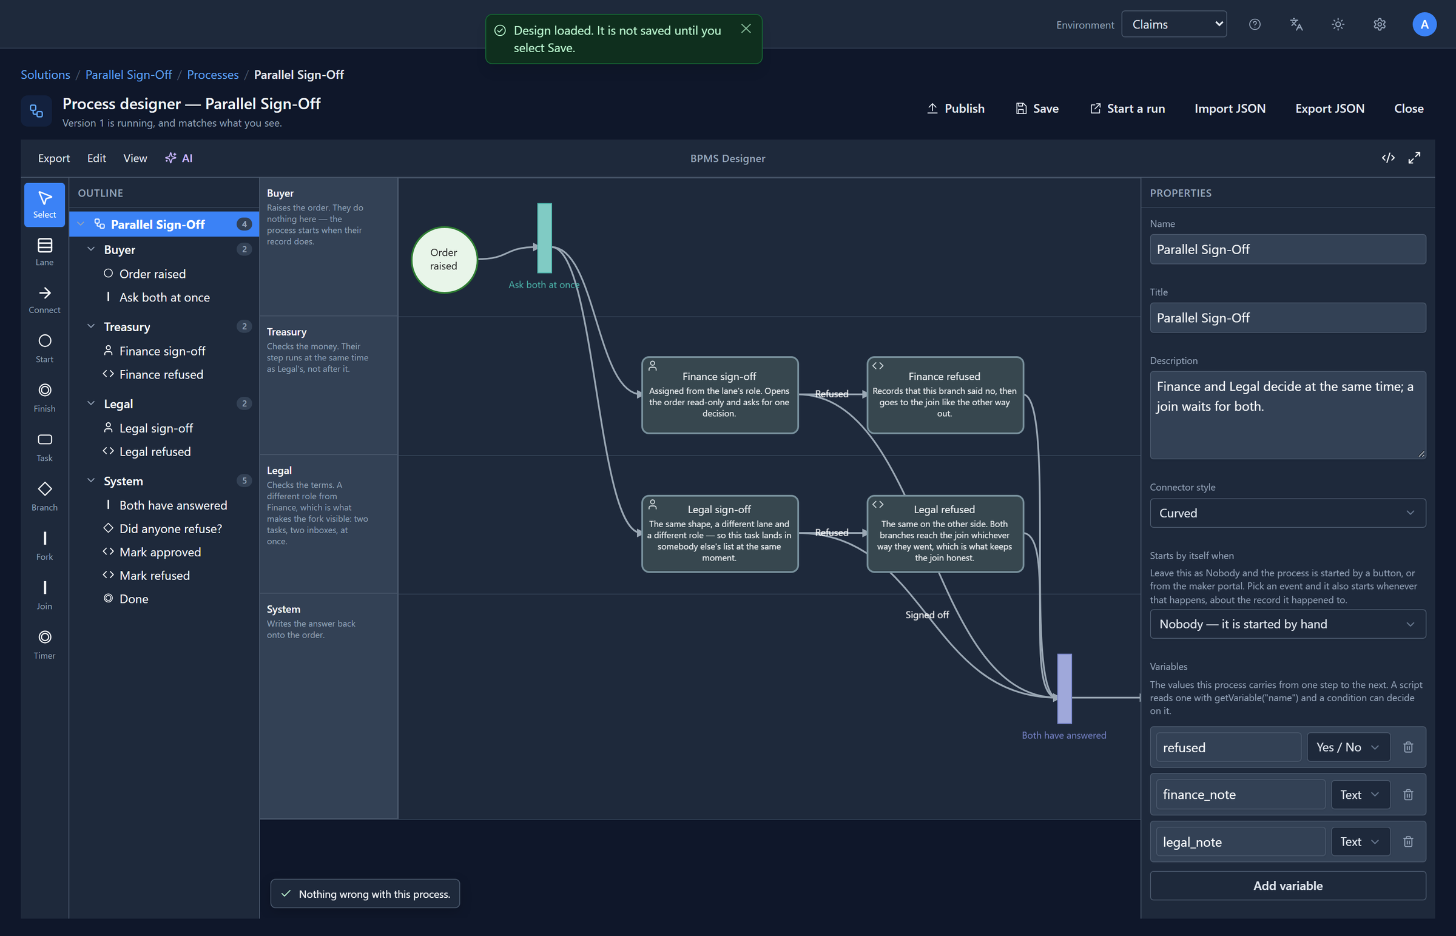The width and height of the screenshot is (1456, 936).
Task: Delete the refused variable
Action: click(x=1408, y=747)
